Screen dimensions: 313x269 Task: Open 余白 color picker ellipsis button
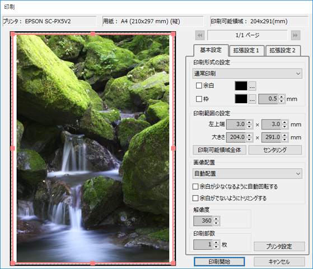pyautogui.click(x=252, y=86)
